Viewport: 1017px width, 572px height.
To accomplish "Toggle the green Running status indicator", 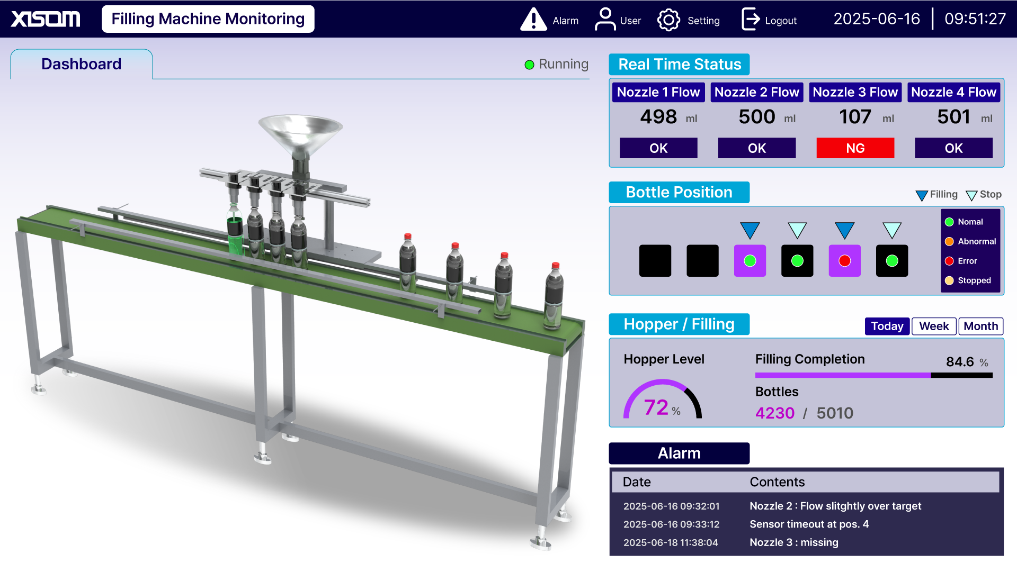I will pyautogui.click(x=529, y=64).
